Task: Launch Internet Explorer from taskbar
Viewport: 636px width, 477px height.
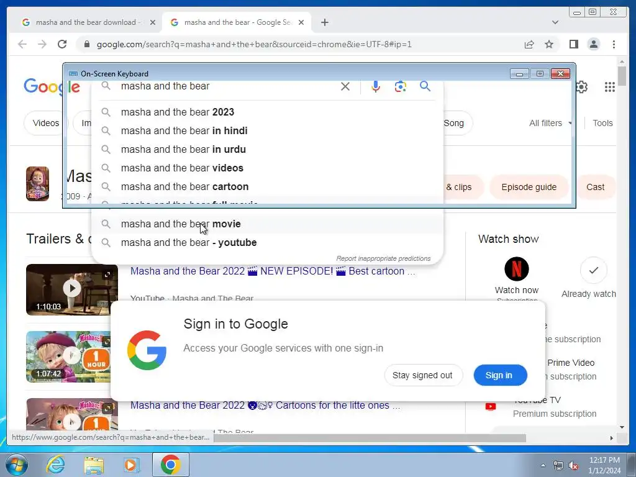Action: point(55,465)
